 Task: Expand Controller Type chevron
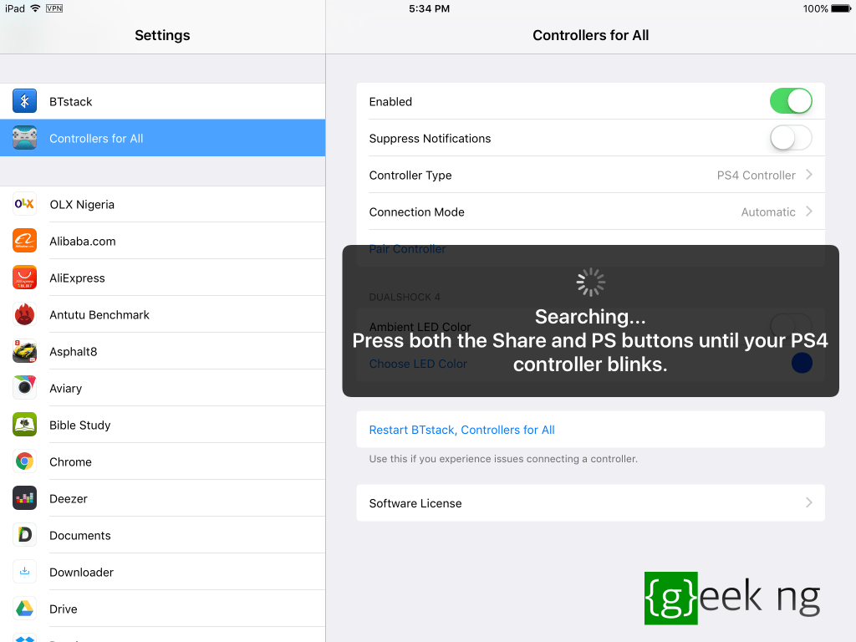(809, 175)
